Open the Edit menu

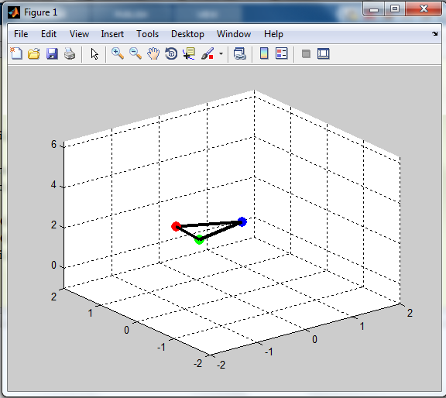click(x=49, y=34)
